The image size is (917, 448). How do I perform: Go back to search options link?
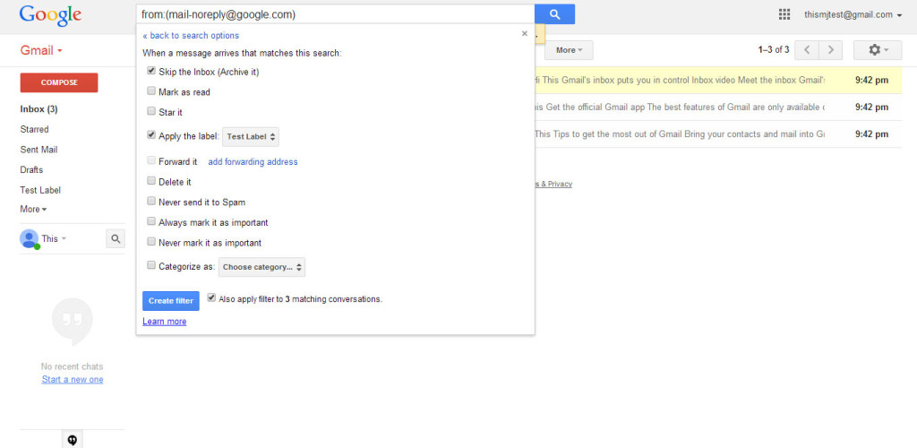pyautogui.click(x=191, y=36)
